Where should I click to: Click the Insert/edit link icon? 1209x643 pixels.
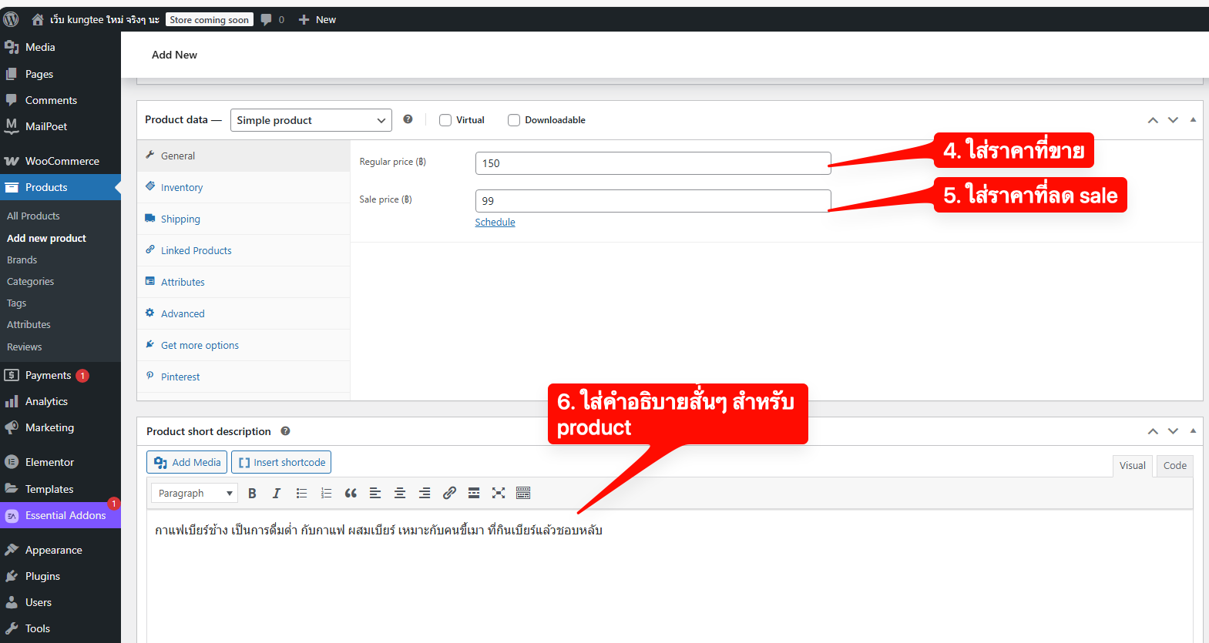(x=449, y=494)
